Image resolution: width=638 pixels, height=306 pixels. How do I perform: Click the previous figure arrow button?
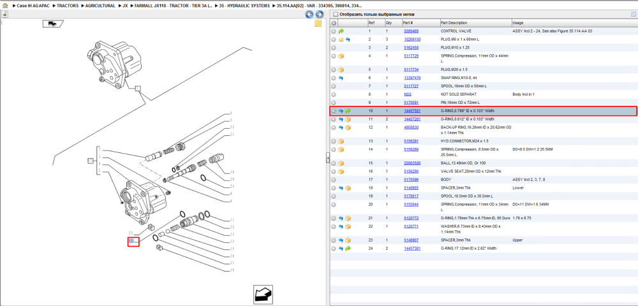pyautogui.click(x=309, y=15)
